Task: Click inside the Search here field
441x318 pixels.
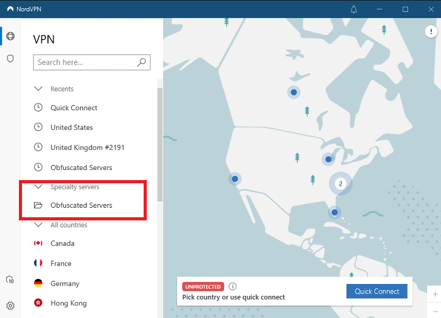Action: click(x=84, y=62)
